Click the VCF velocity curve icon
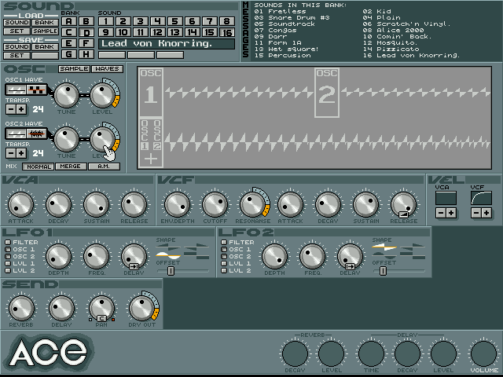This screenshot has width=503, height=377. click(480, 199)
